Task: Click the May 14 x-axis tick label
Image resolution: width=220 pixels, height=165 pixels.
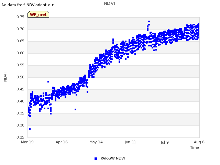Action: (96, 142)
